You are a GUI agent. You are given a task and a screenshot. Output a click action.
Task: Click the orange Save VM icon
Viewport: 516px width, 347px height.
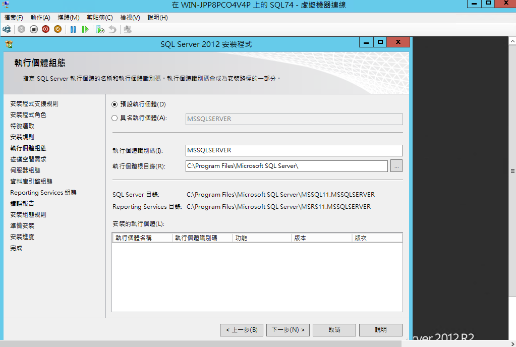[58, 29]
